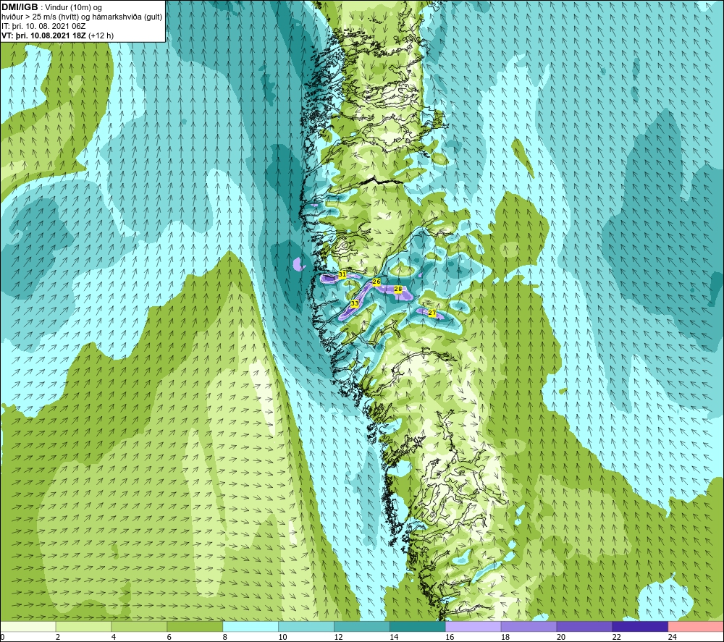
Task: Pick the 10–12 m/s turquoise swatch
Action: 306,627
